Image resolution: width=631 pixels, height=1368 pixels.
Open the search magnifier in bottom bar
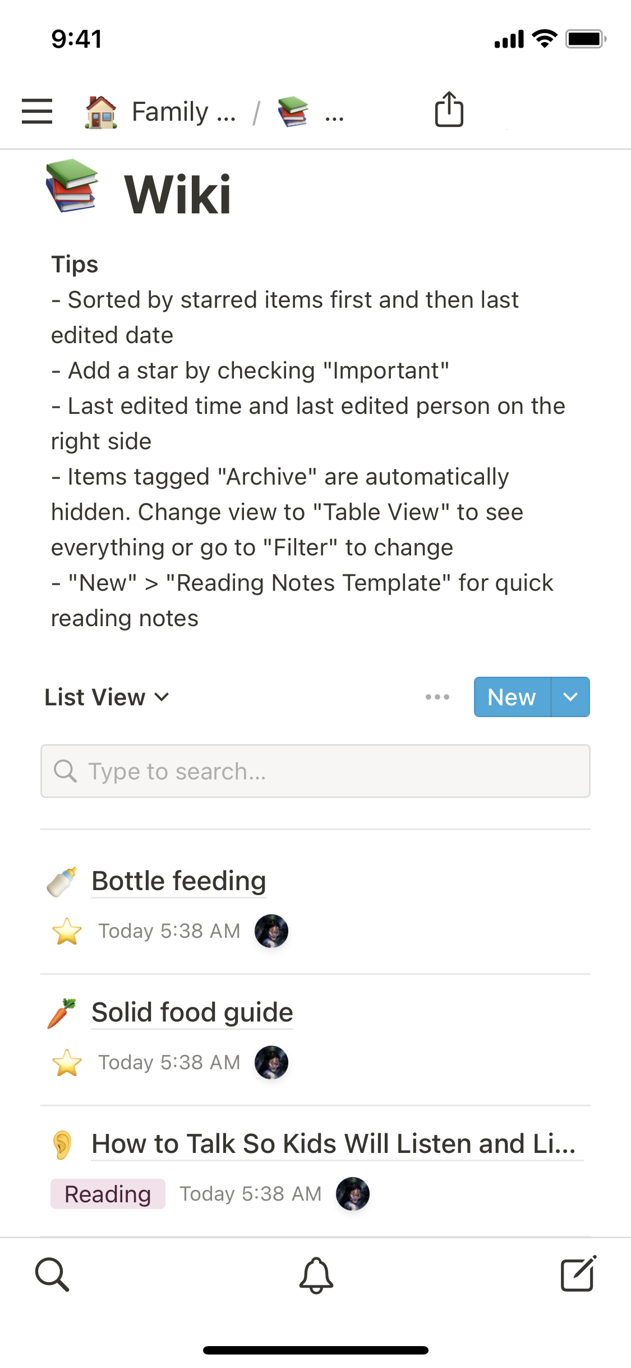click(52, 1274)
